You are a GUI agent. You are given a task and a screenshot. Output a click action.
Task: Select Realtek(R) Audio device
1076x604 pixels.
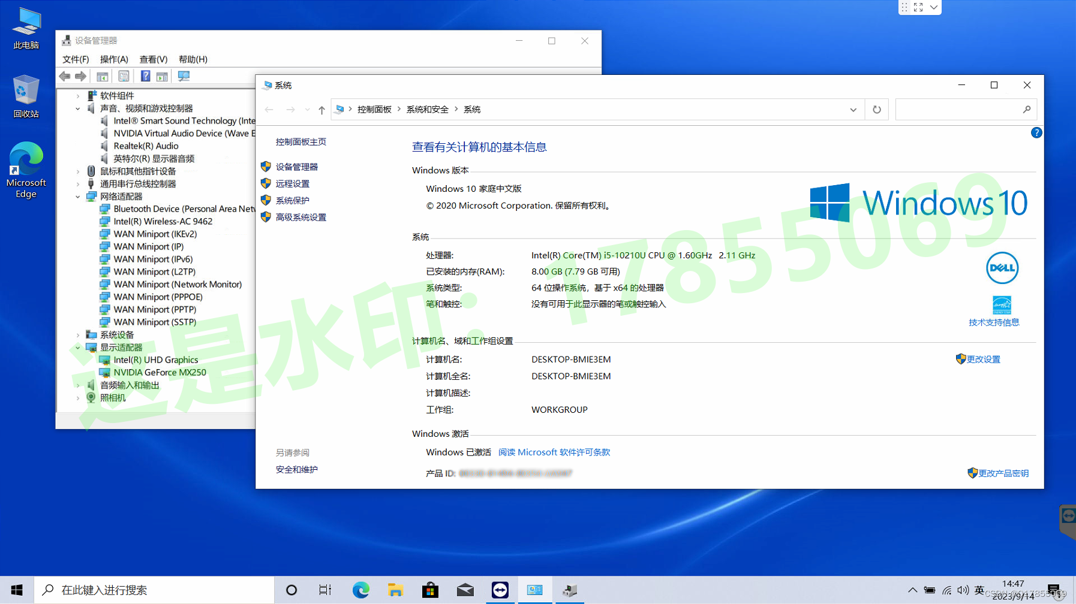click(146, 146)
